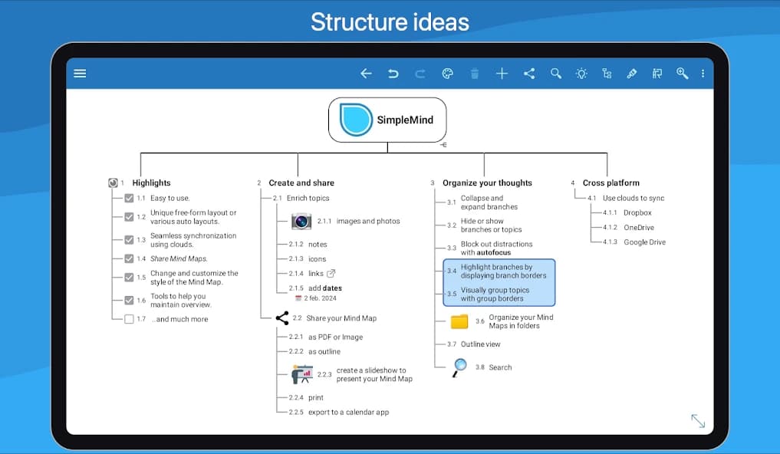Click the delete trash icon in the toolbar
Viewport: 780px width, 454px height.
(x=474, y=73)
